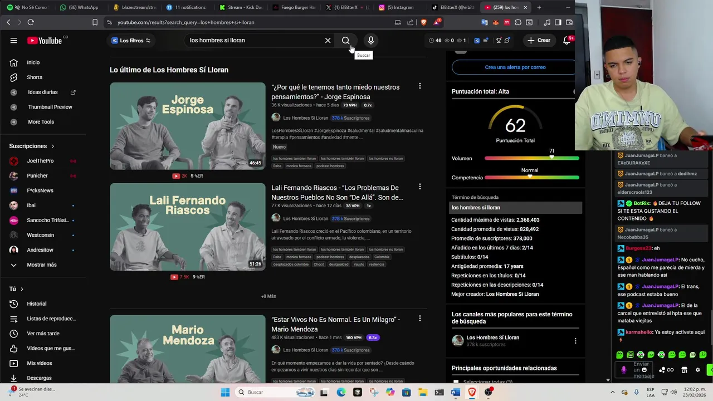Open Los Hombres Sí Lloran channel under Jorge Espinosa video

click(305, 118)
